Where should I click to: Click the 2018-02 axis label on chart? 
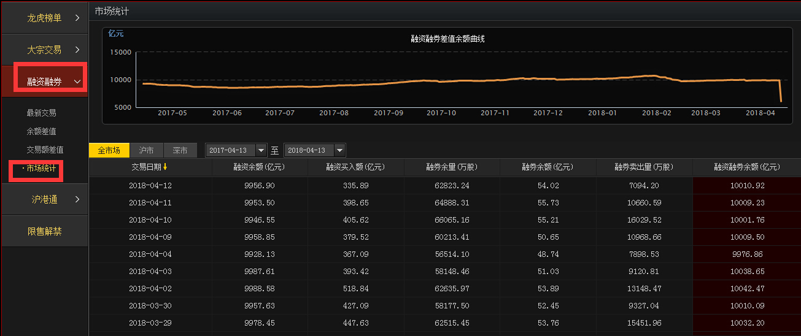[657, 113]
